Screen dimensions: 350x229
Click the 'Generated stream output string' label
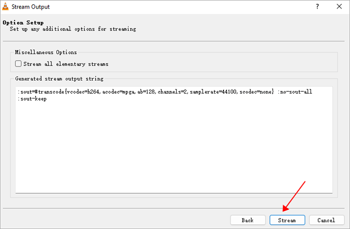[x=59, y=79]
